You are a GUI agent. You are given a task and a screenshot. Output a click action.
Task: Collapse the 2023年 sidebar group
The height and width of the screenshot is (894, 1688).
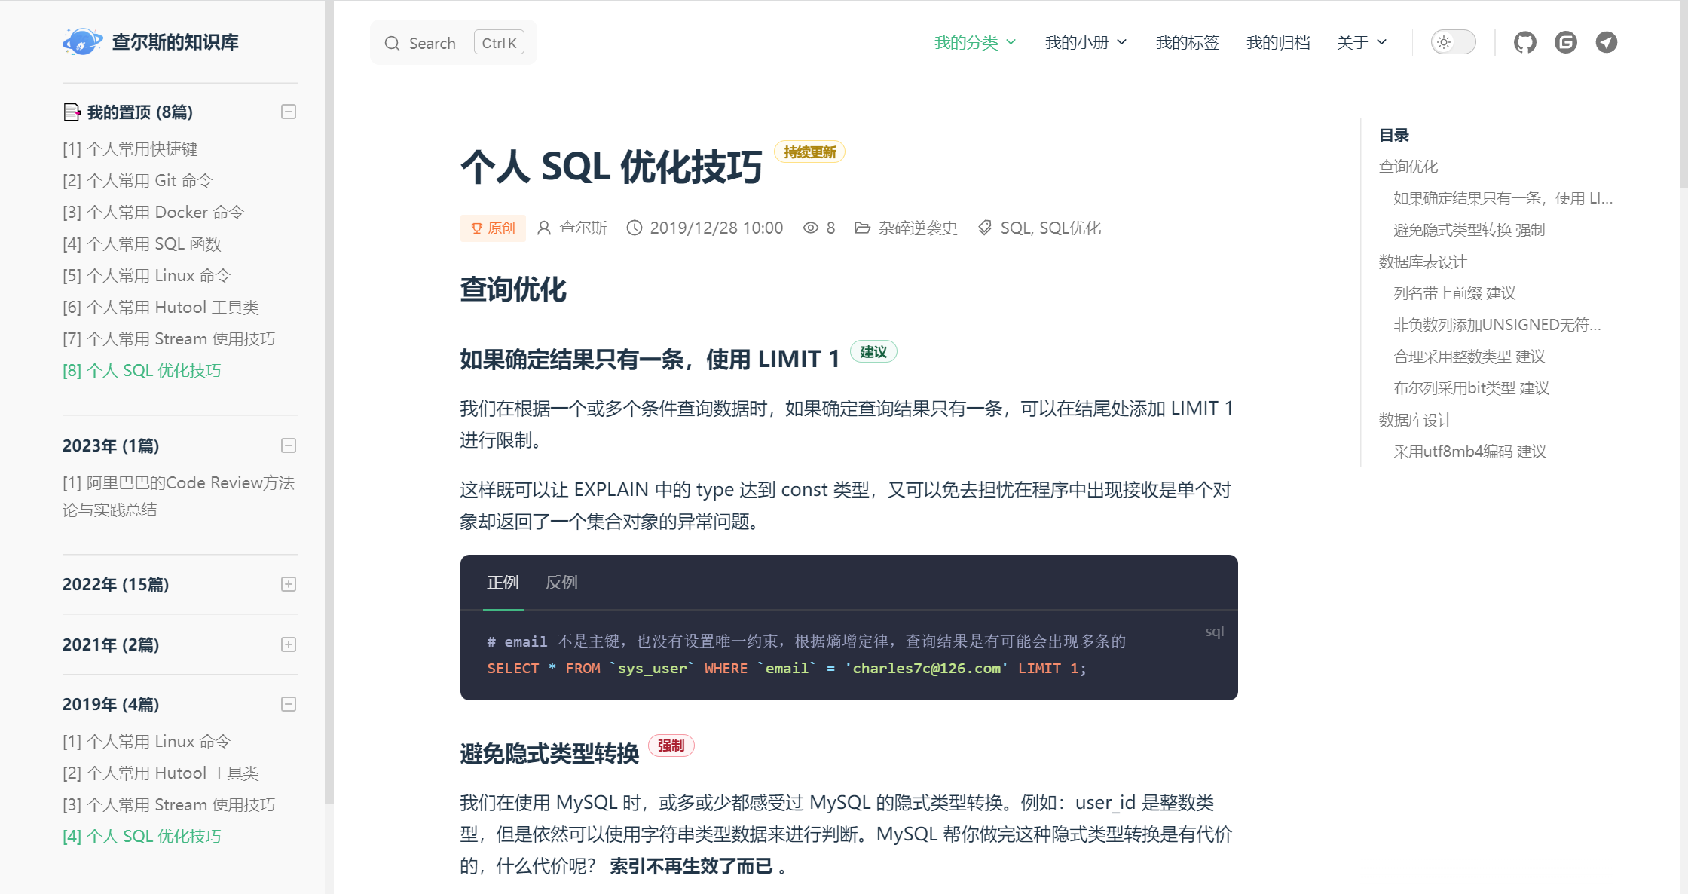(x=288, y=445)
